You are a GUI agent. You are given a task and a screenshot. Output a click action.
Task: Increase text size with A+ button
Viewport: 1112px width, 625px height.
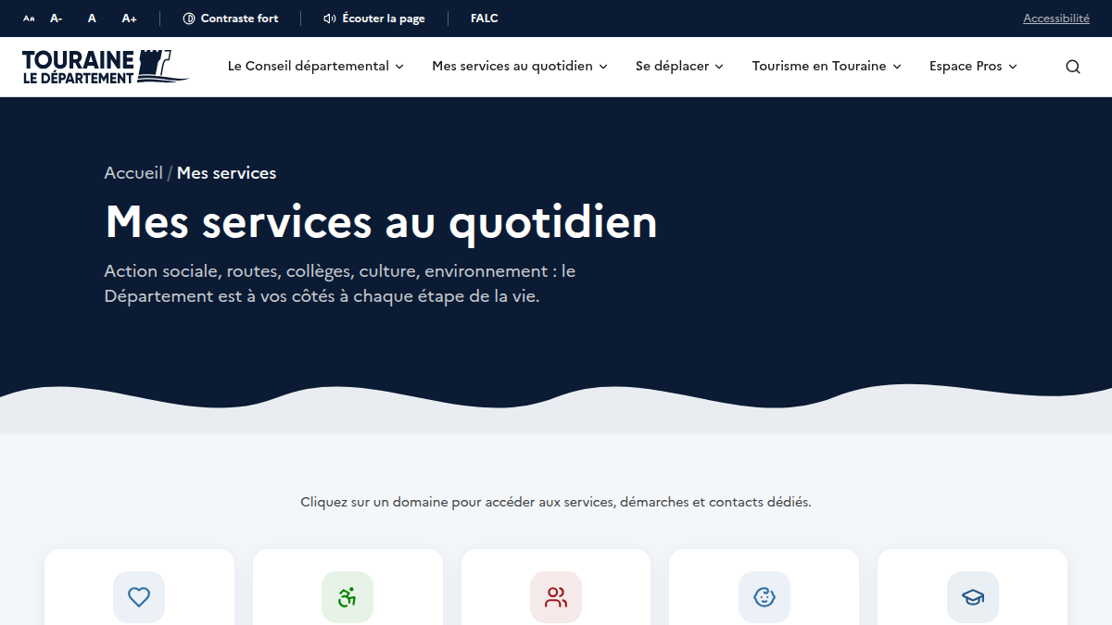pos(130,19)
